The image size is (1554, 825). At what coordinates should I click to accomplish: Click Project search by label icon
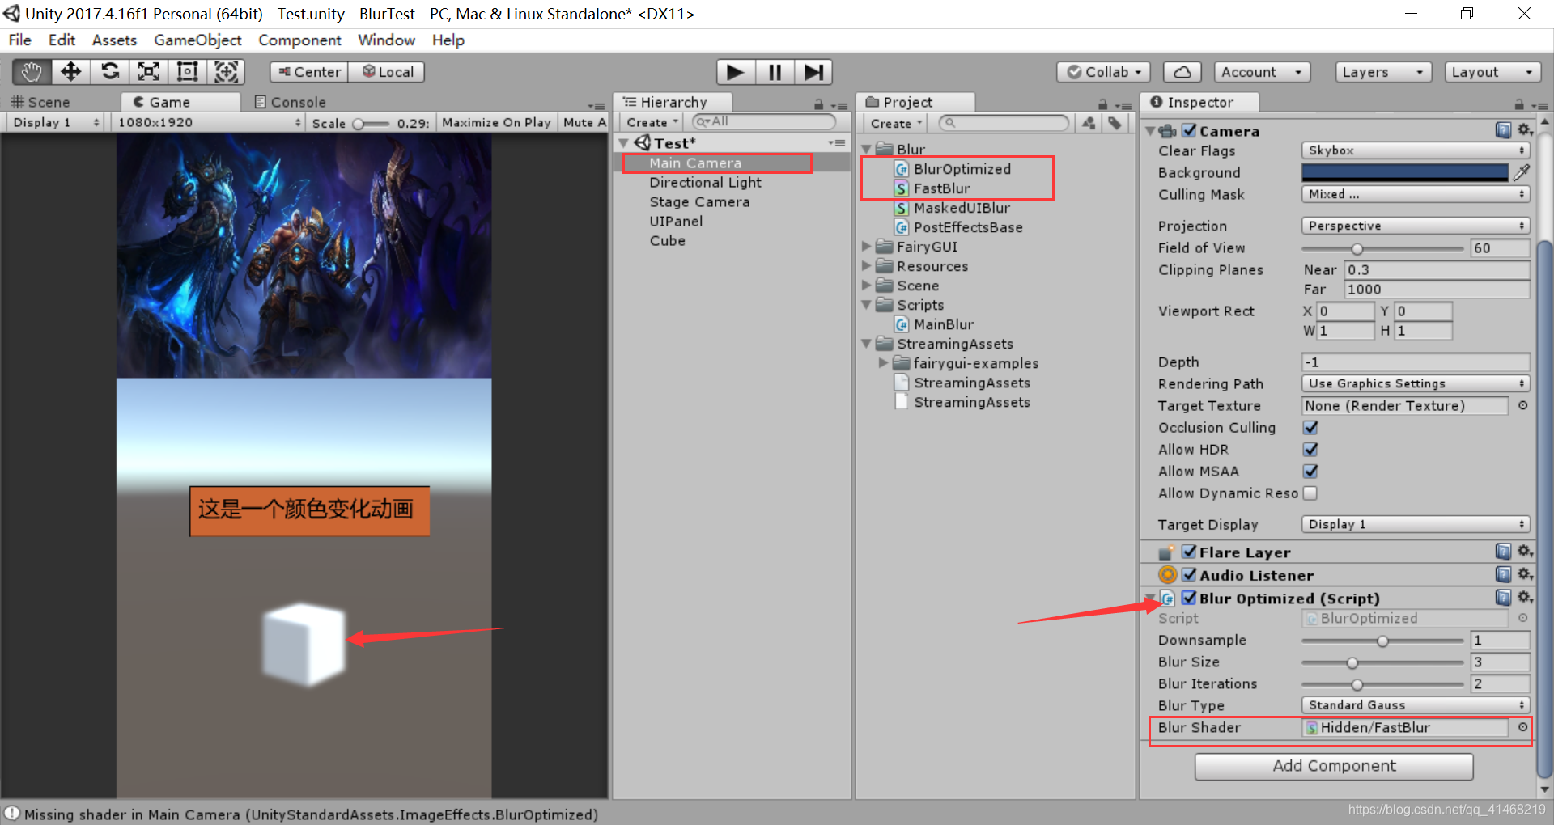coord(1115,123)
